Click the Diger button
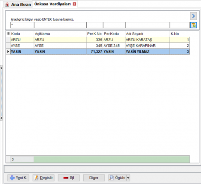Image resolution: width=201 pixels, height=184 pixels. pyautogui.click(x=94, y=178)
